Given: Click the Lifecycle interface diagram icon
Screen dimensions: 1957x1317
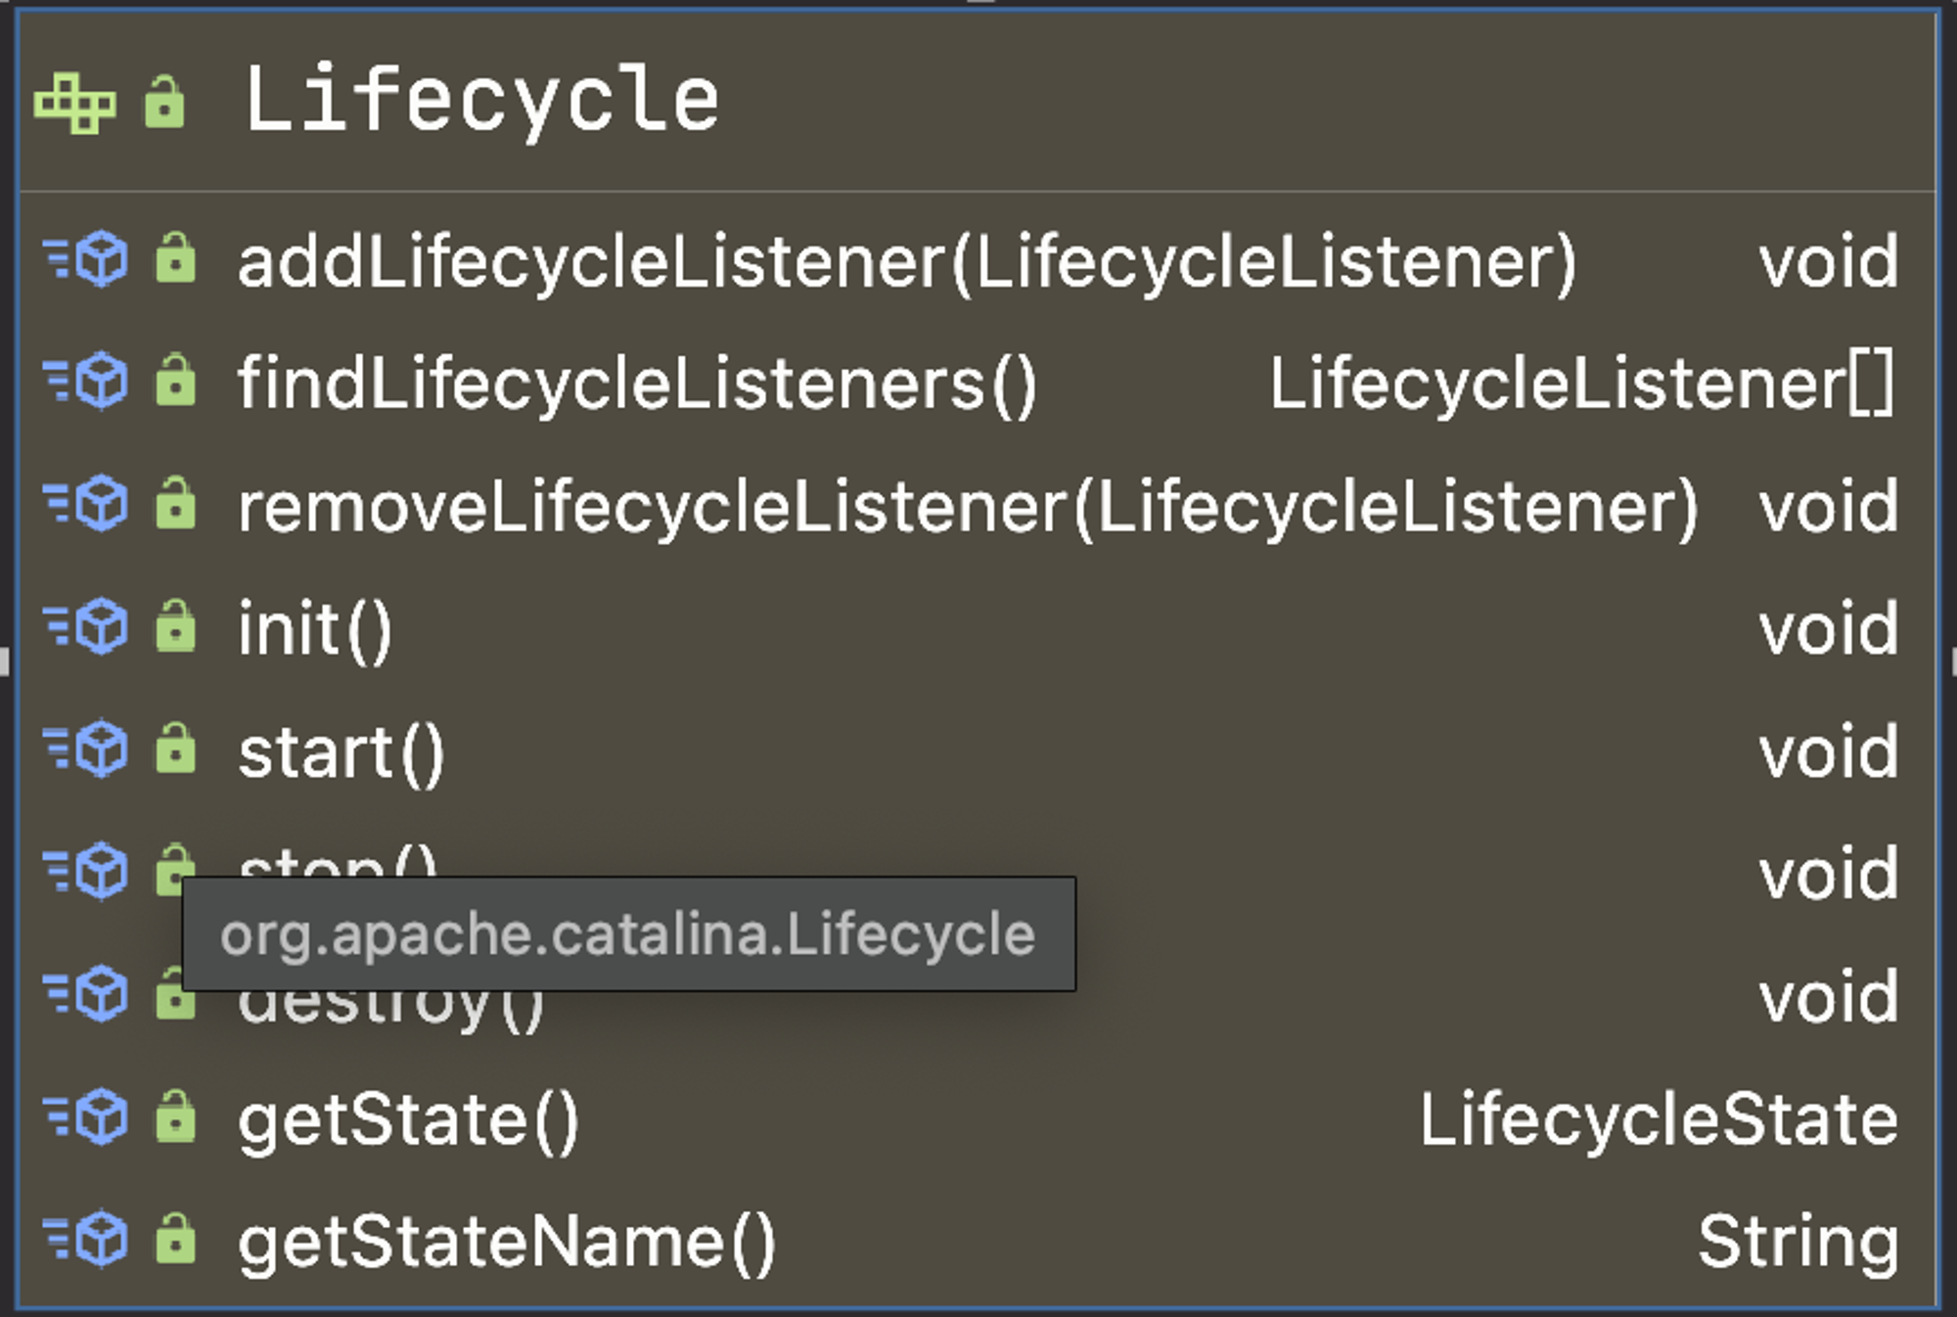Looking at the screenshot, I should [x=75, y=103].
